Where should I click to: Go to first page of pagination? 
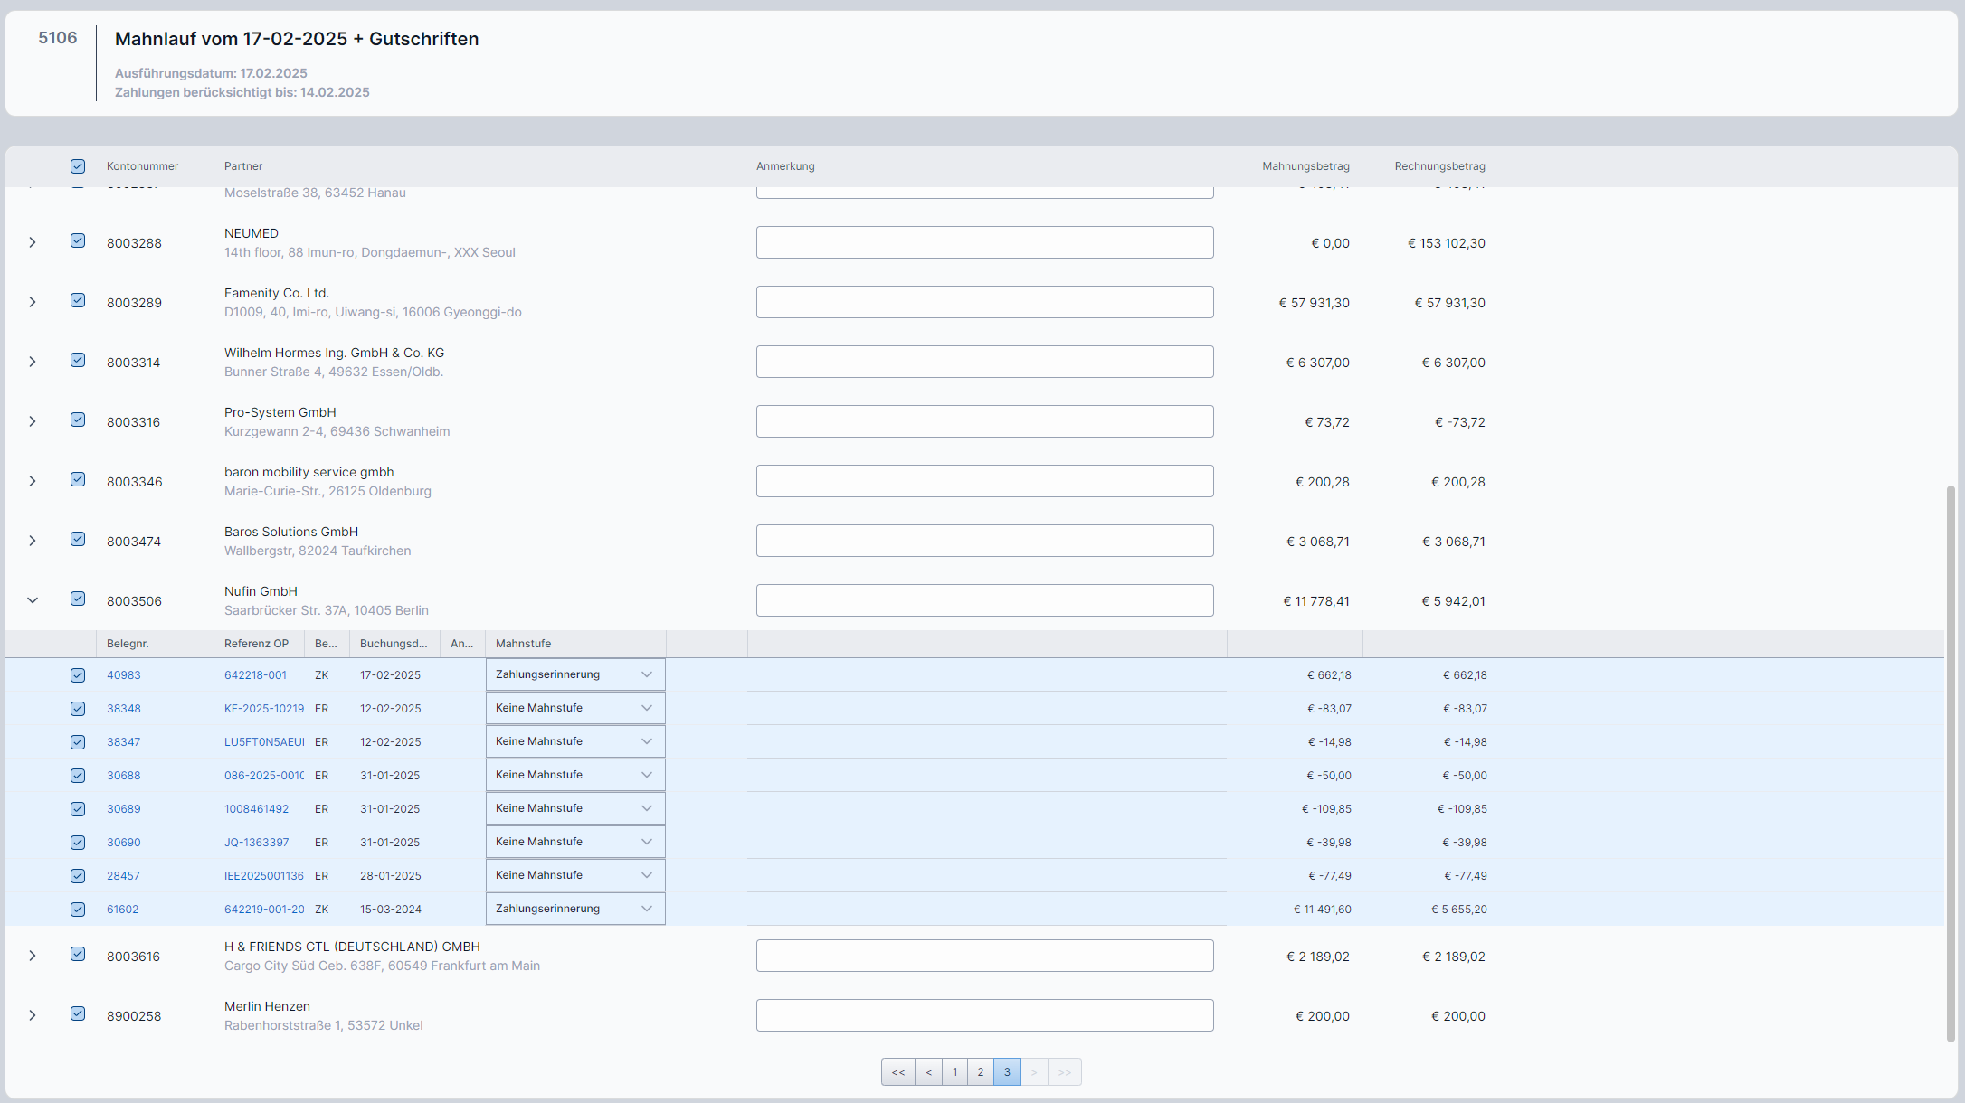tap(897, 1072)
